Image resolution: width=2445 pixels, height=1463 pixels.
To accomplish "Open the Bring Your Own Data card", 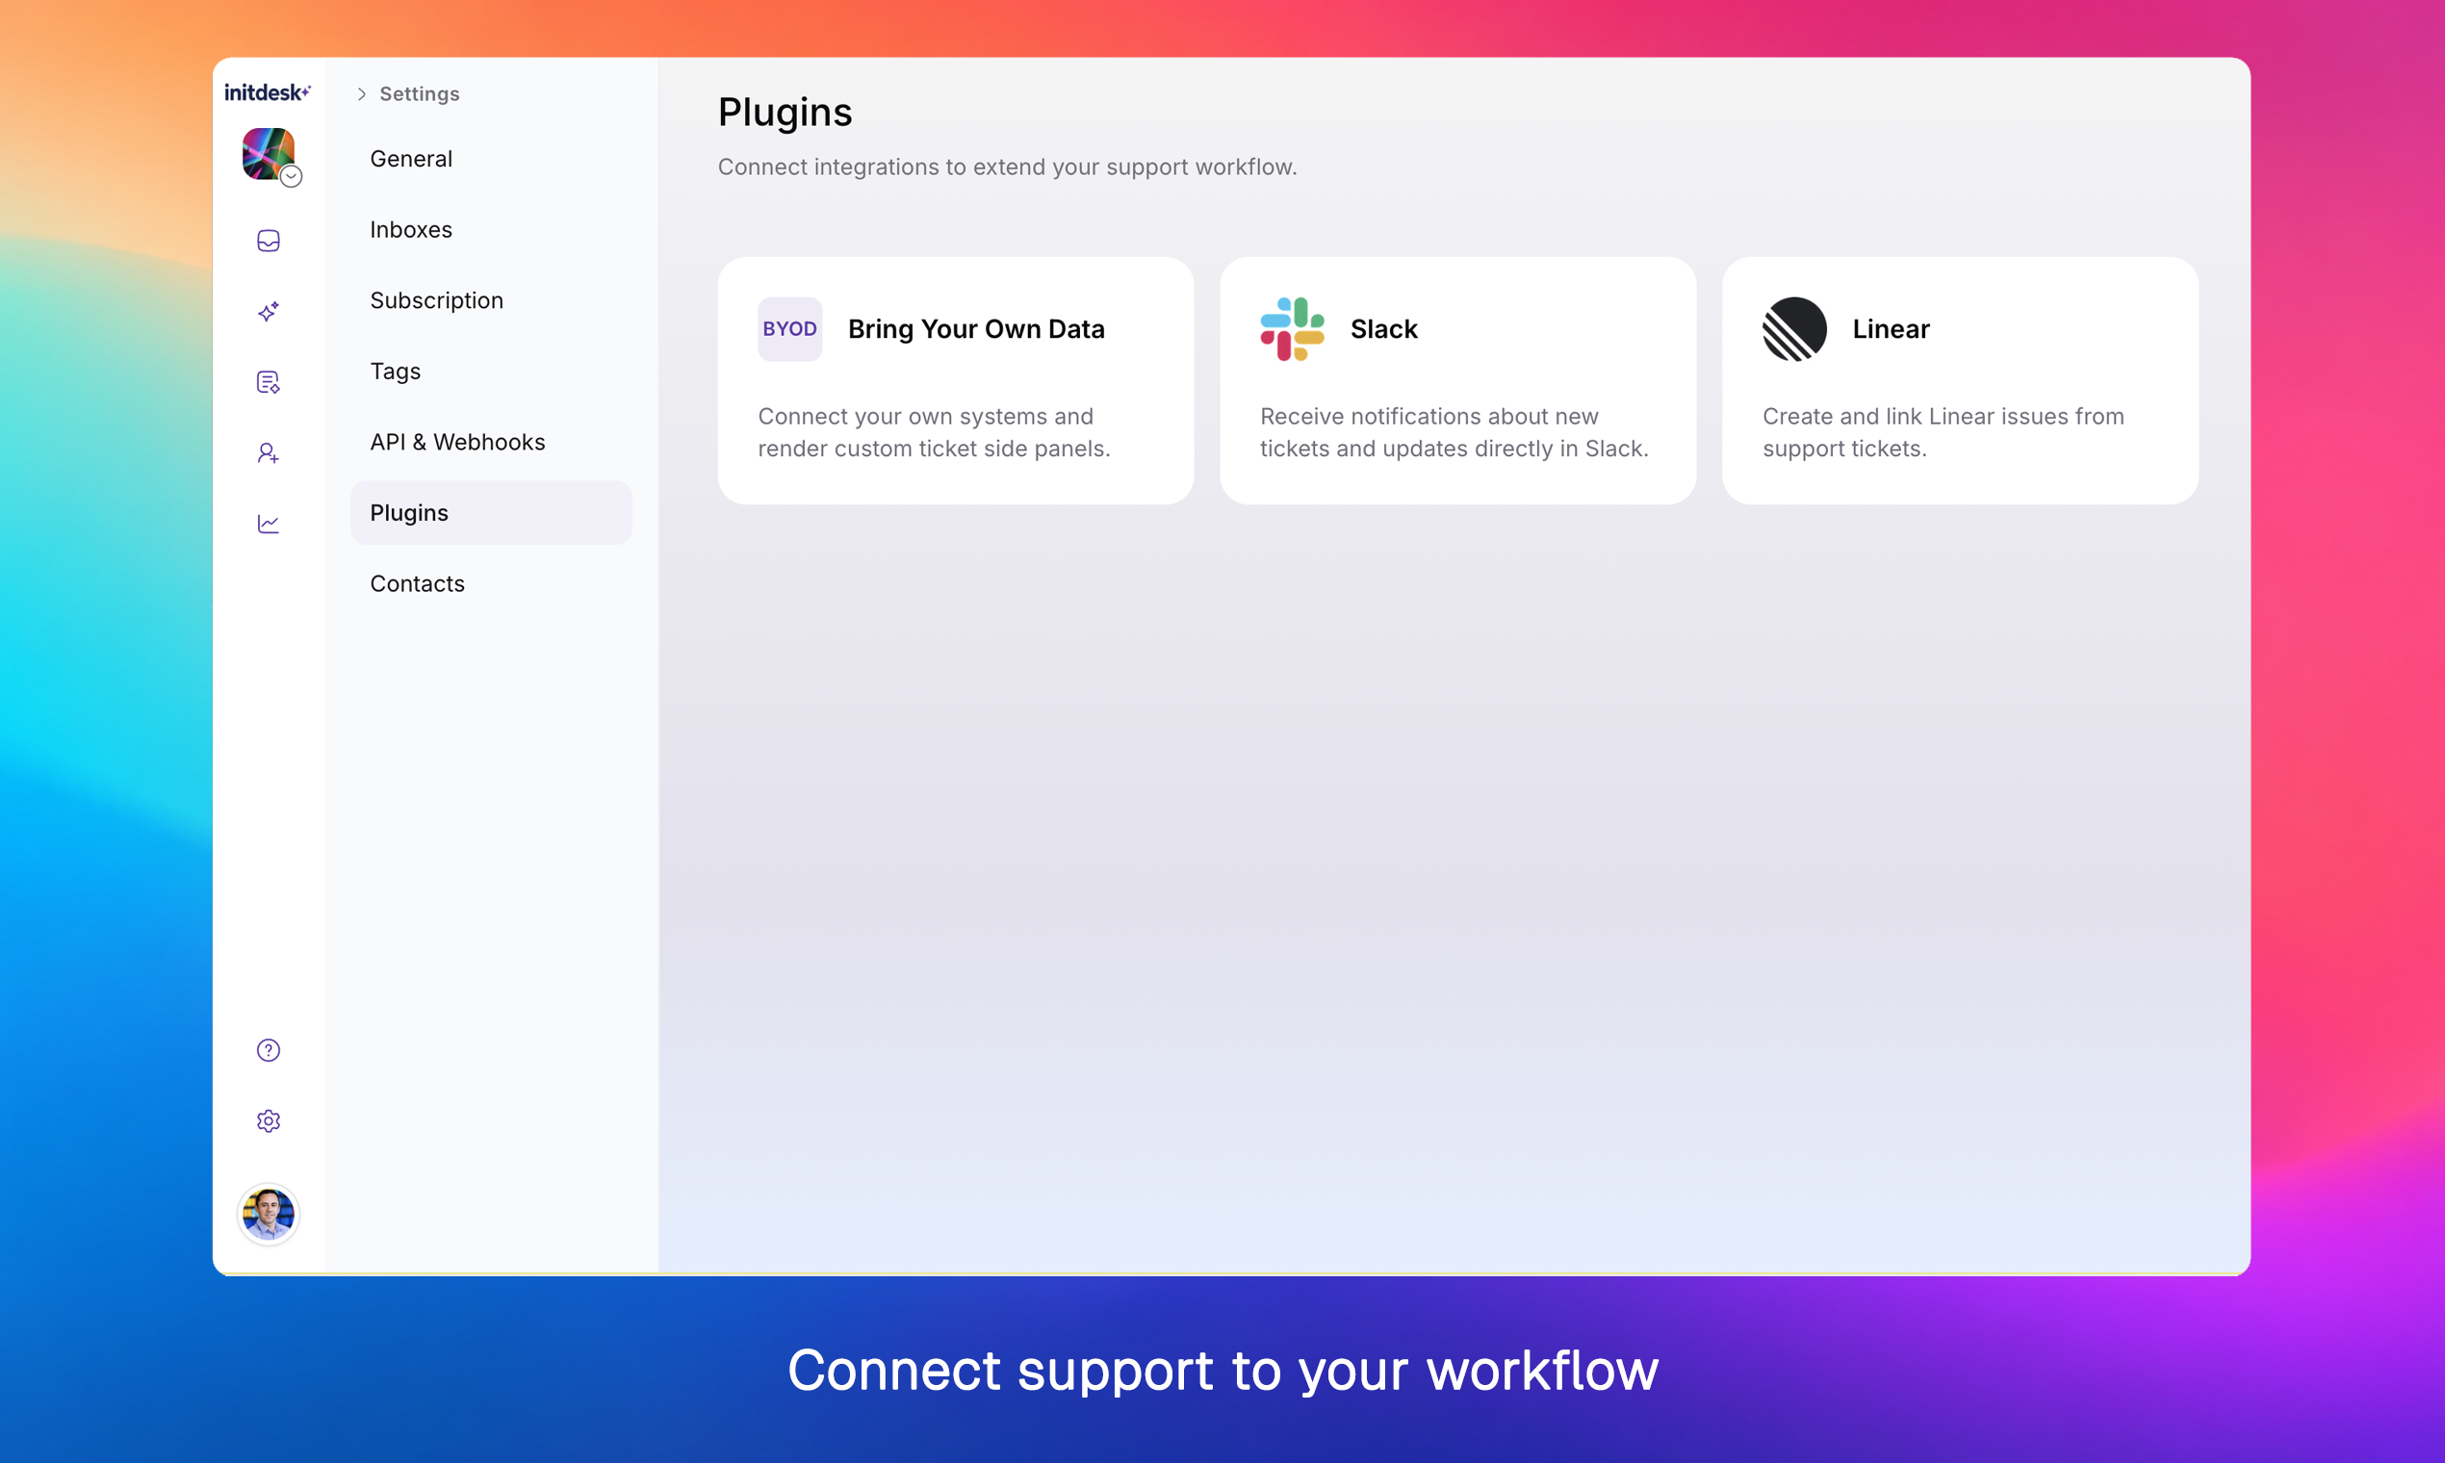I will [x=955, y=381].
